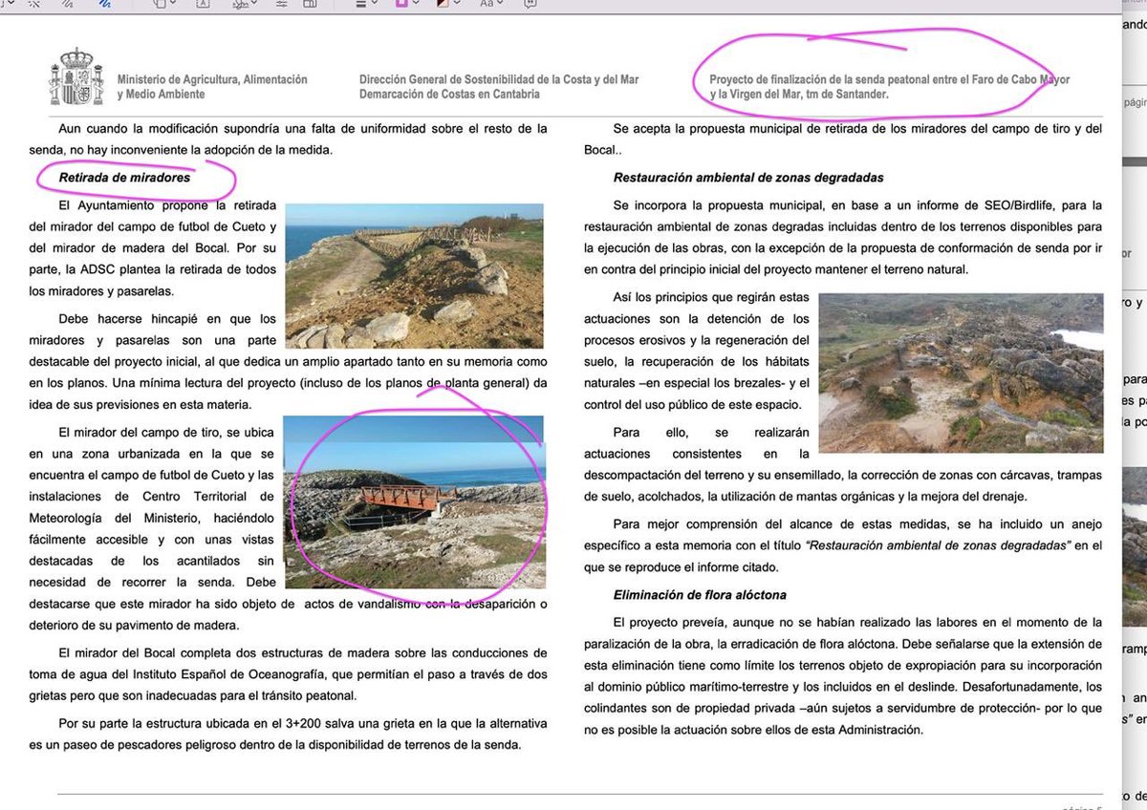Click 'y la Virgen del Mar, tm de Santander.' line
The width and height of the screenshot is (1147, 810).
(x=799, y=95)
